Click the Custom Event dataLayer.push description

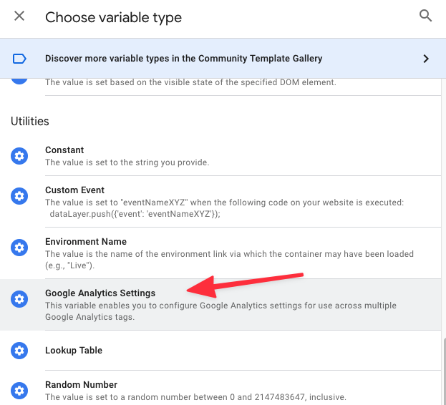click(135, 214)
